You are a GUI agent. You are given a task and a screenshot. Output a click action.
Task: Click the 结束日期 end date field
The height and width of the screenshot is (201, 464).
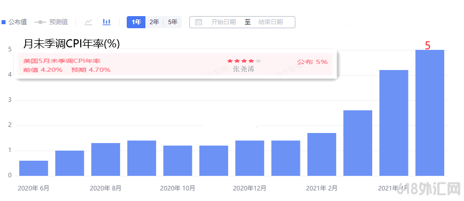tap(271, 22)
